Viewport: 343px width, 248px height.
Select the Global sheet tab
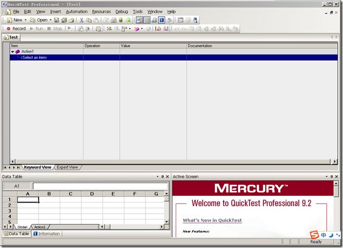coord(22,227)
